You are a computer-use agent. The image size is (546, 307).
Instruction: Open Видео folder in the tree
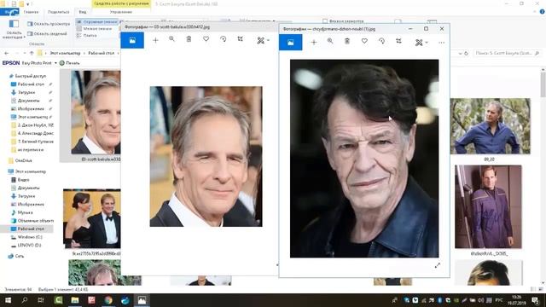click(20, 180)
